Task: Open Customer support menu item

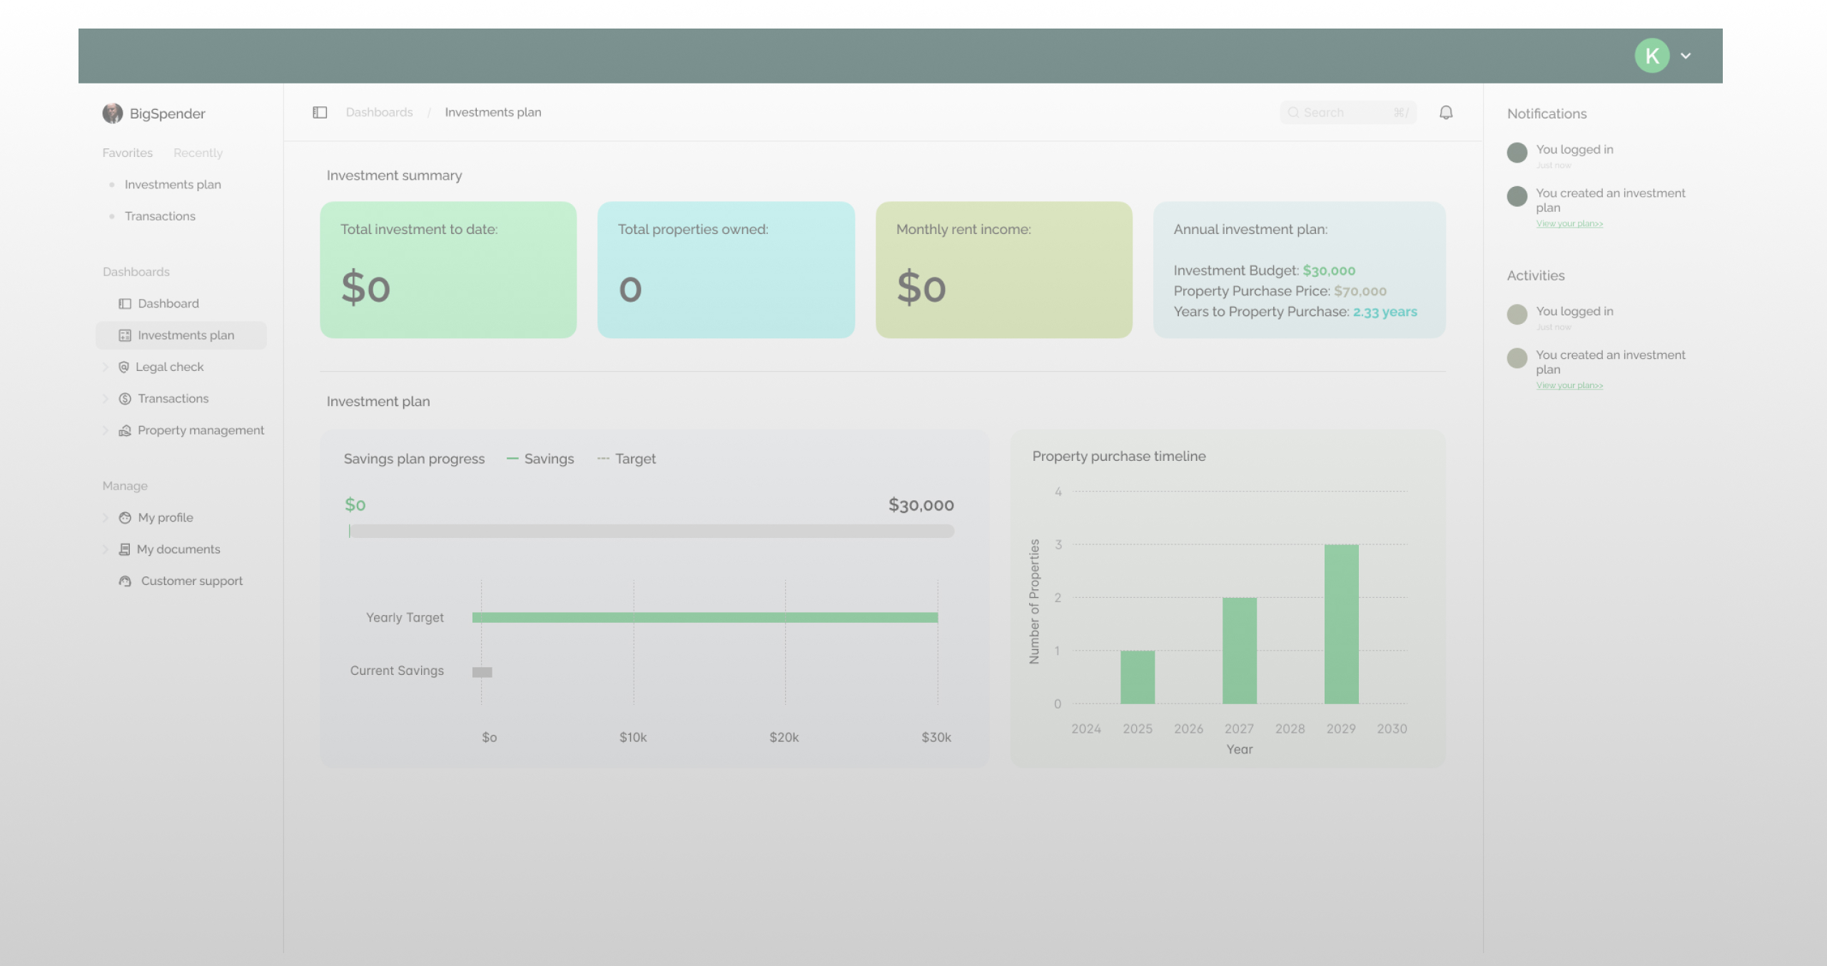Action: tap(192, 581)
